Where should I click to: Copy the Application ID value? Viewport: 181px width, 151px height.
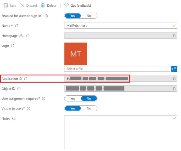point(174,79)
